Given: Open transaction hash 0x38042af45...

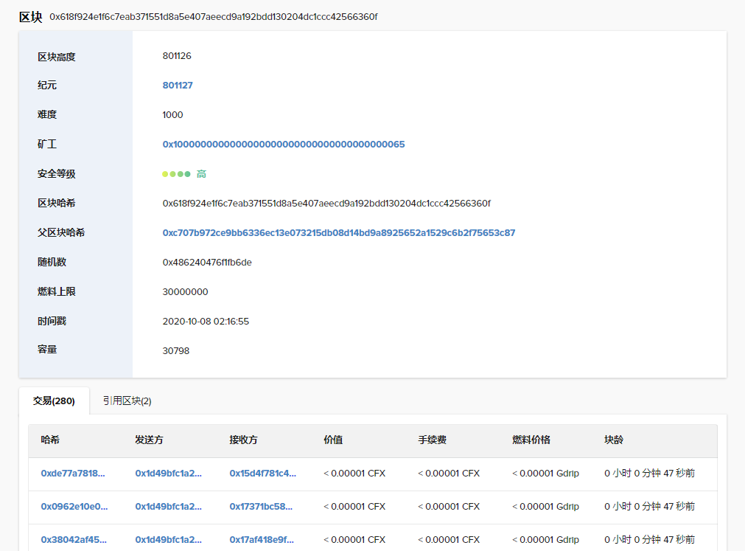Looking at the screenshot, I should click(x=73, y=539).
